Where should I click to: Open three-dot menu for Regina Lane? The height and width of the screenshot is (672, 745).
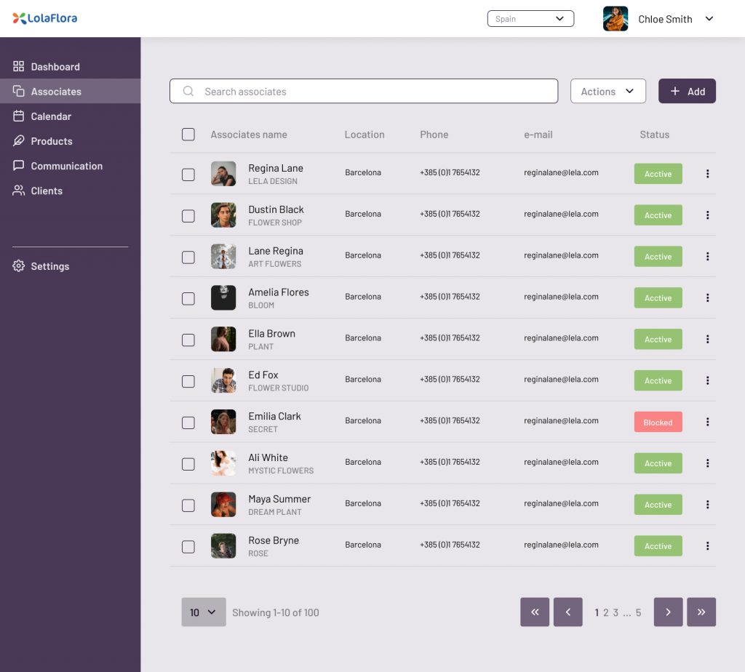point(707,174)
